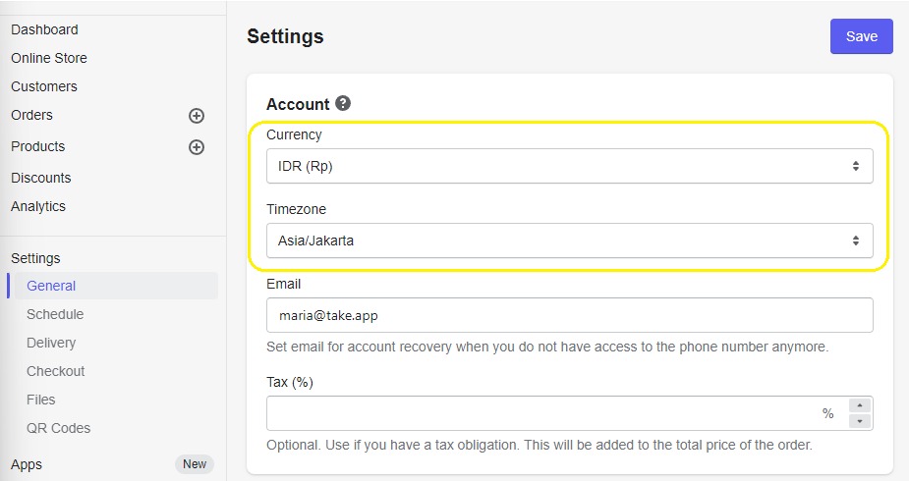Navigate to Customers
The height and width of the screenshot is (481, 909).
(x=44, y=86)
